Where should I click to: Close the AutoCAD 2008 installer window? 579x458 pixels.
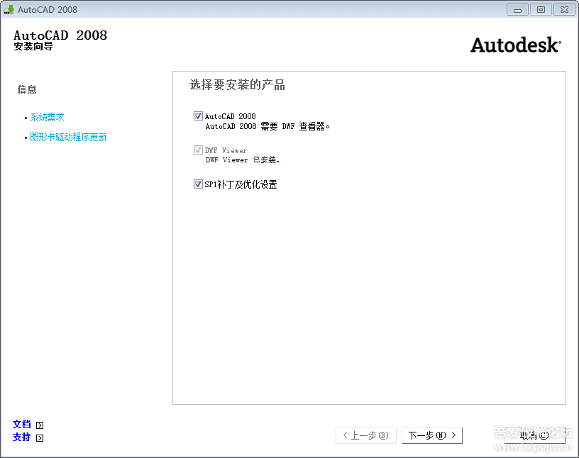point(564,10)
